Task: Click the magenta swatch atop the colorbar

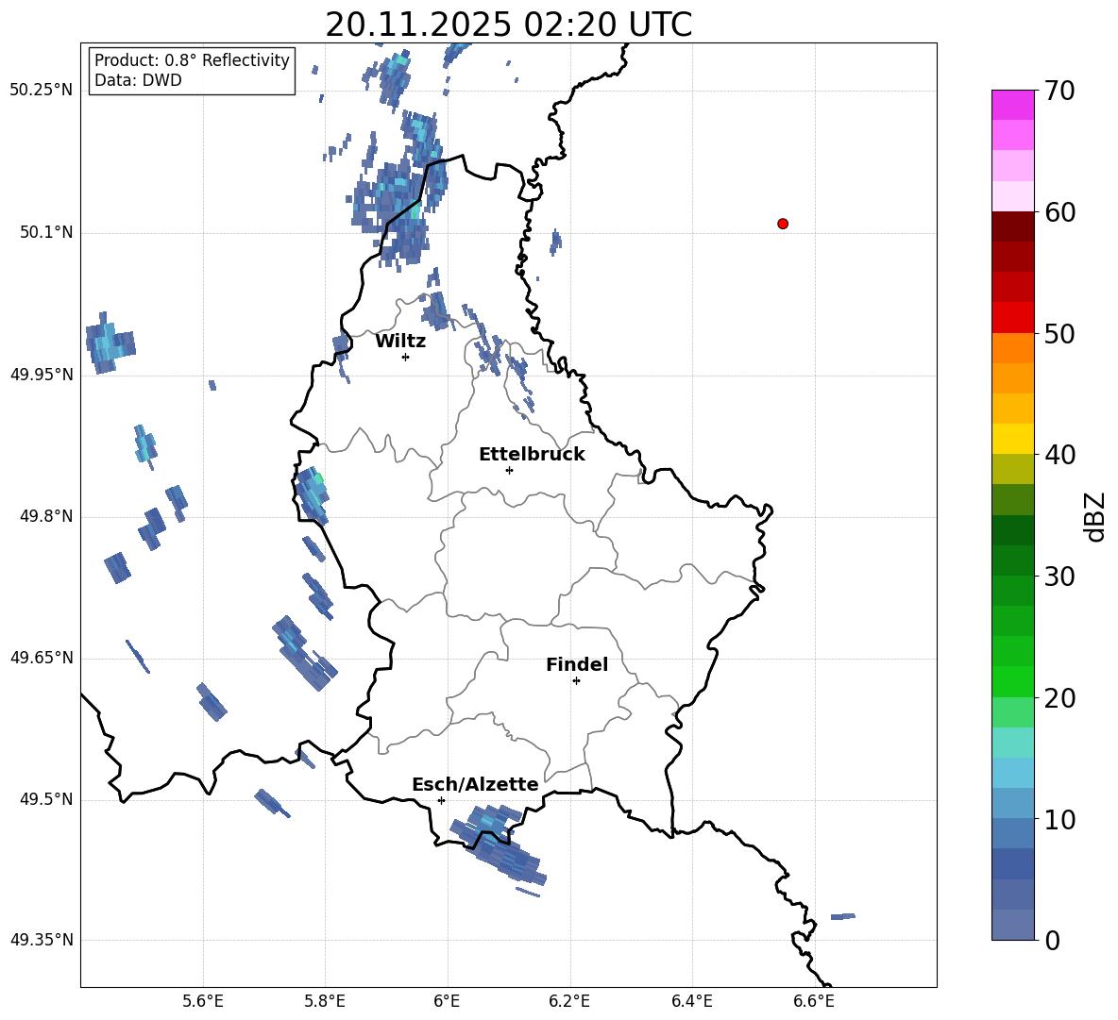Action: click(1012, 105)
